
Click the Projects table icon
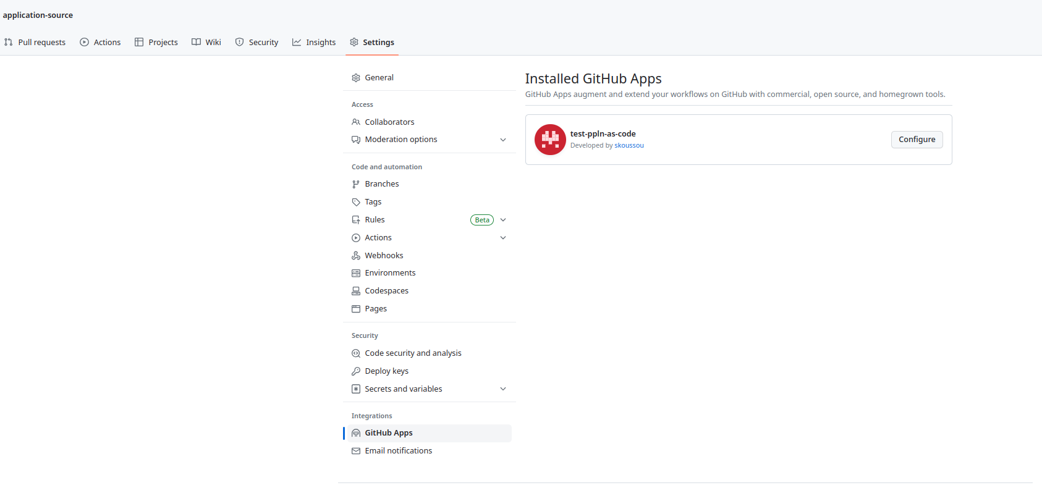tap(139, 42)
